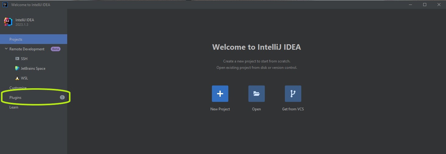446x154 pixels.
Task: Select the Projects tab
Action: [x=33, y=39]
